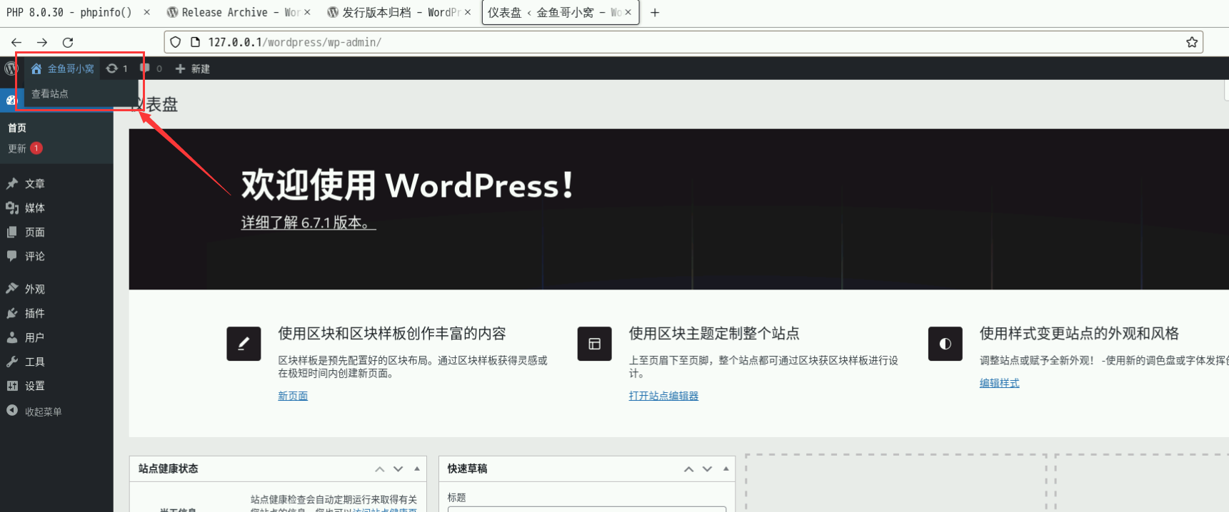The height and width of the screenshot is (512, 1229).
Task: Move 站点健康状态 widget down
Action: [x=398, y=469]
